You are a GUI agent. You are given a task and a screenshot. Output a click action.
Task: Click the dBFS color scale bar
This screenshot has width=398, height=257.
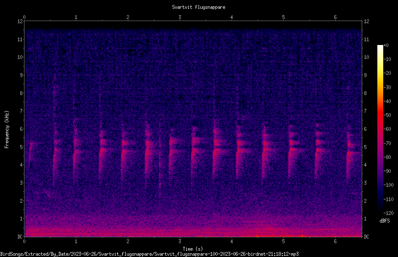tap(380, 129)
